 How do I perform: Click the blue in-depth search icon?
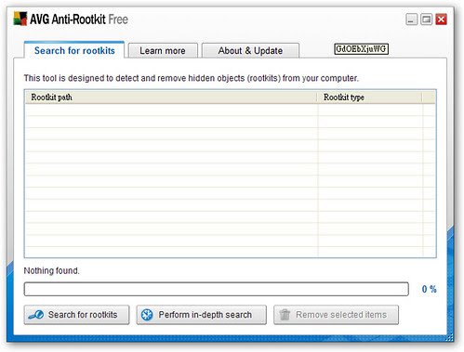click(x=147, y=315)
